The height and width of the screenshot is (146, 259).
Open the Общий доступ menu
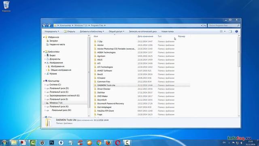pos(116,32)
